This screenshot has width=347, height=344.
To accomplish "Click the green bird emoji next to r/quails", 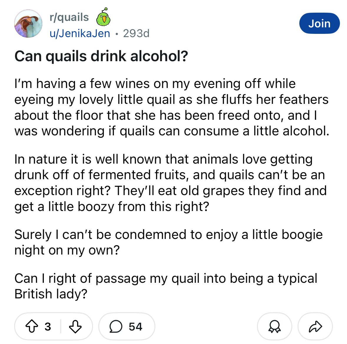I will click(104, 18).
